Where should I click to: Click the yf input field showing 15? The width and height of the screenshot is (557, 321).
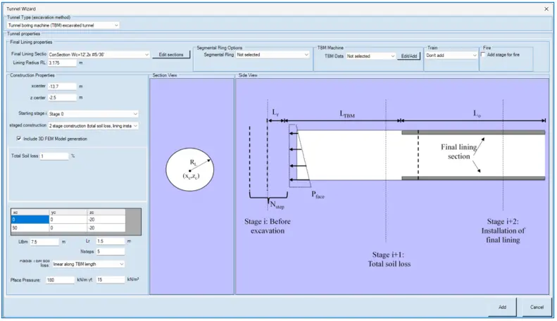[111, 279]
